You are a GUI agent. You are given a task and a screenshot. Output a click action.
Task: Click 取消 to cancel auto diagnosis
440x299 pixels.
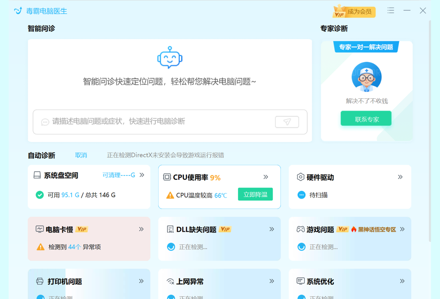tap(81, 155)
